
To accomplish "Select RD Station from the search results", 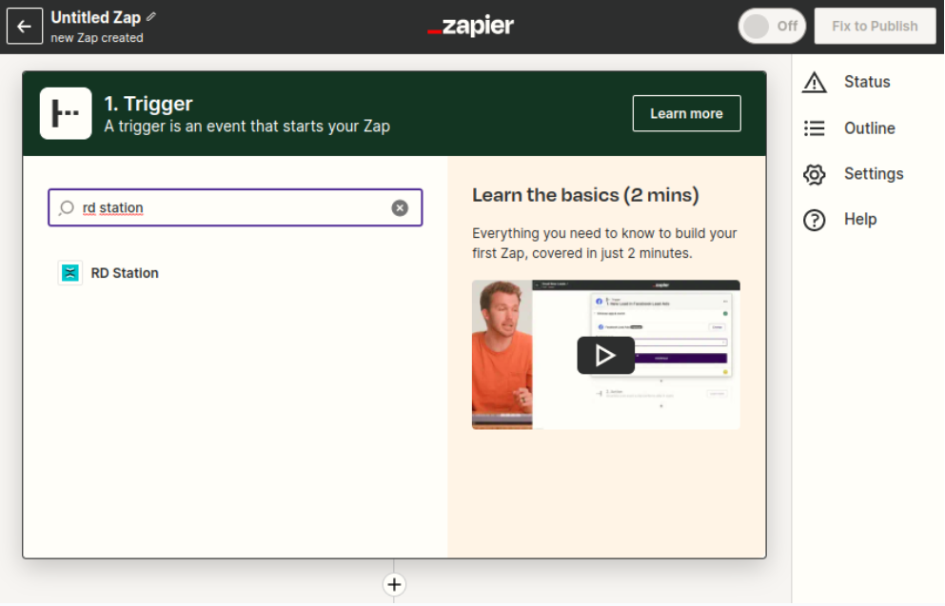I will tap(123, 272).
